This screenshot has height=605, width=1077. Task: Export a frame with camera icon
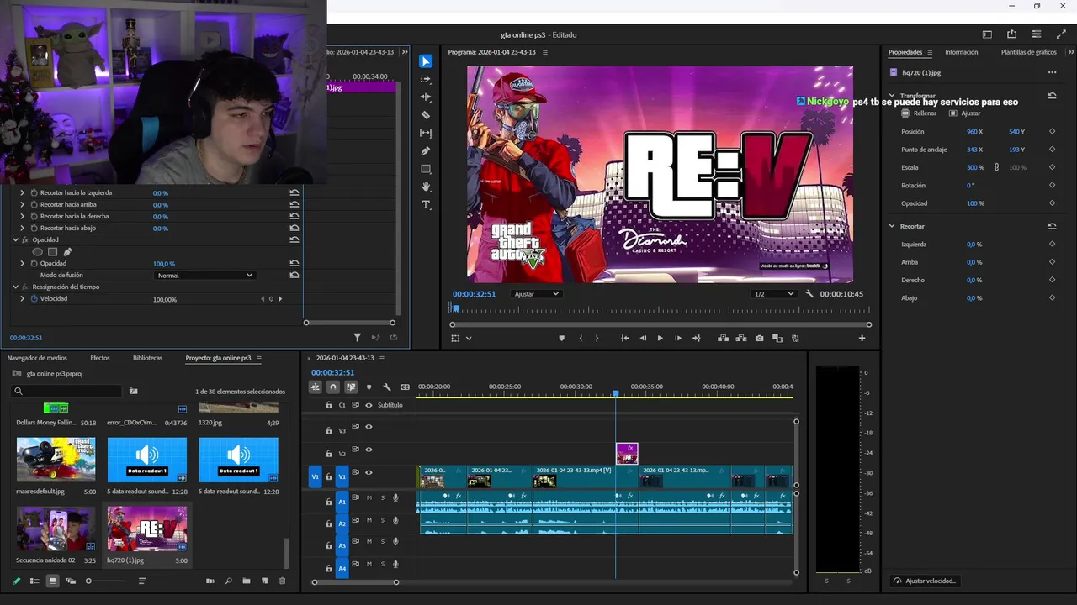pos(759,338)
